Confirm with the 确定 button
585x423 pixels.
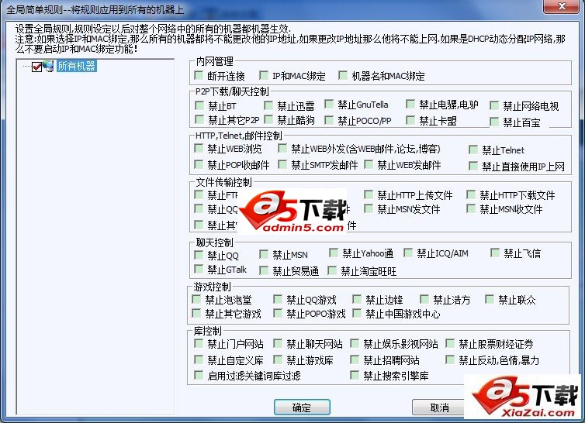[302, 407]
